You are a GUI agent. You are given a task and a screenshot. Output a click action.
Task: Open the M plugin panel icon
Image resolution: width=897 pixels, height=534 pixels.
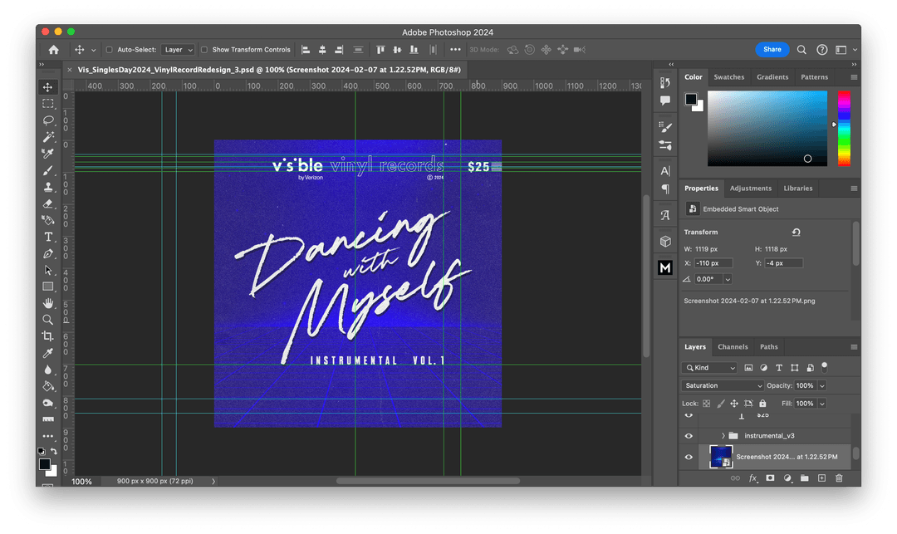click(664, 267)
